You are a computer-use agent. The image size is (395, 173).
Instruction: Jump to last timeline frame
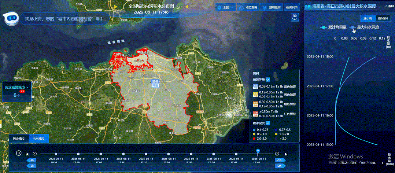click(x=286, y=154)
